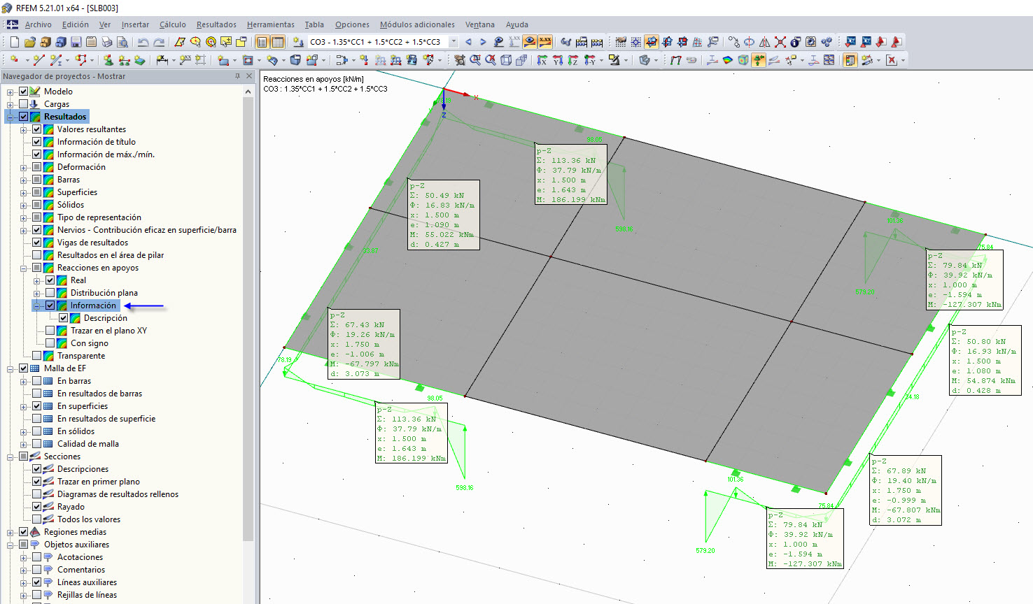Toggle the isometric cube view icon
The width and height of the screenshot is (1033, 604).
[506, 60]
